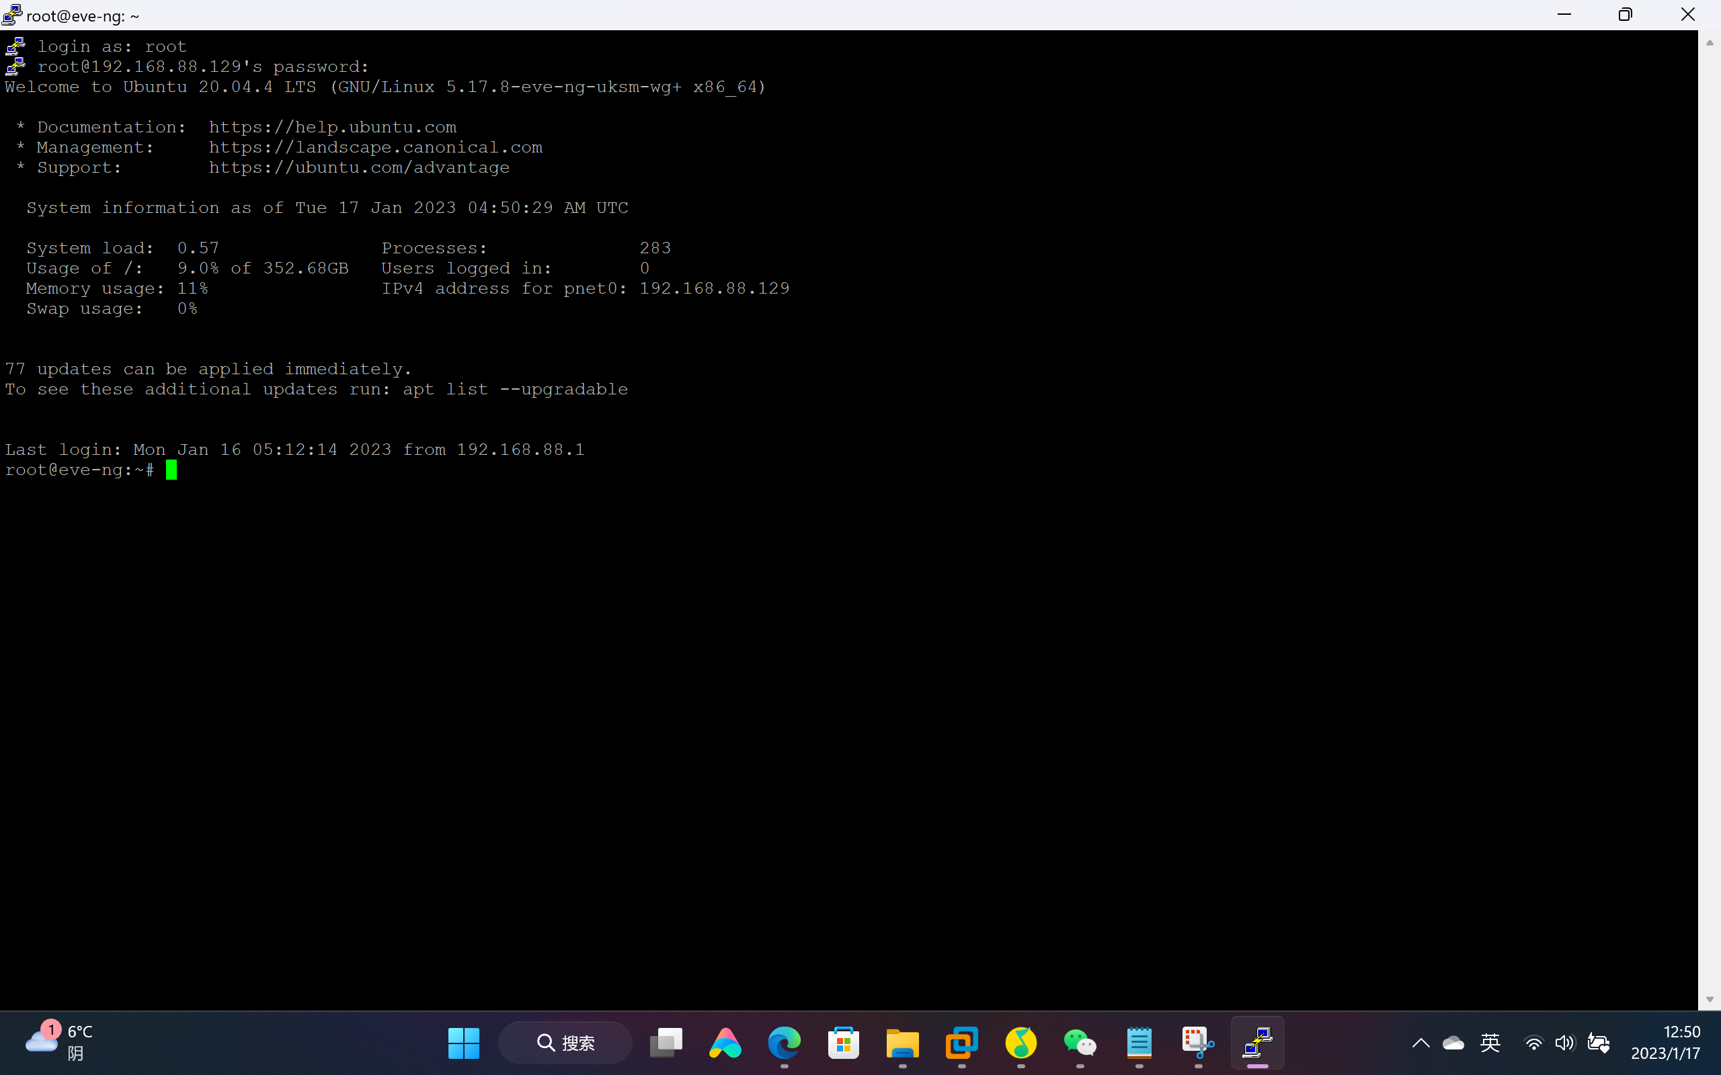Open OneDrive cloud tray icon

point(1453,1043)
